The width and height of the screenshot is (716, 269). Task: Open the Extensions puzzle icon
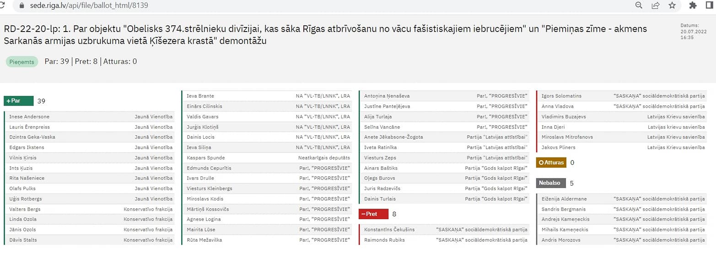[x=693, y=5]
